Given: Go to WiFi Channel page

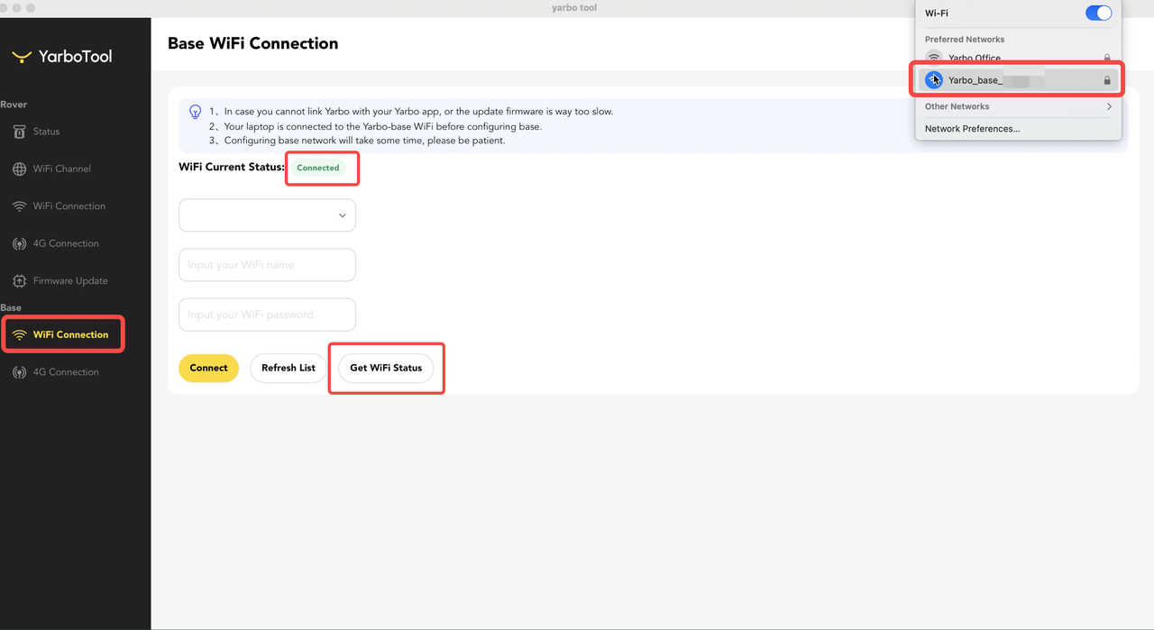Looking at the screenshot, I should point(63,169).
